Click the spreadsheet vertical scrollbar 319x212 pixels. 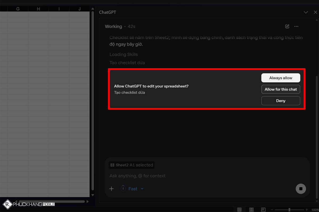pos(93,101)
